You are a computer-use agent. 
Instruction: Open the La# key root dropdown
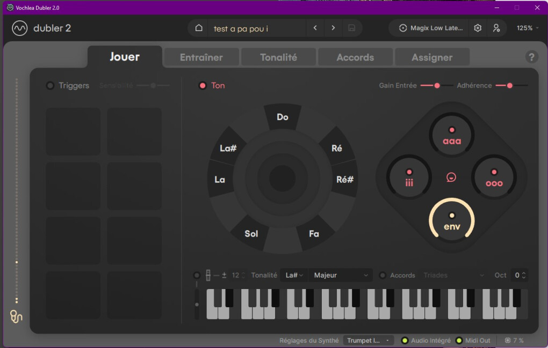tap(294, 276)
